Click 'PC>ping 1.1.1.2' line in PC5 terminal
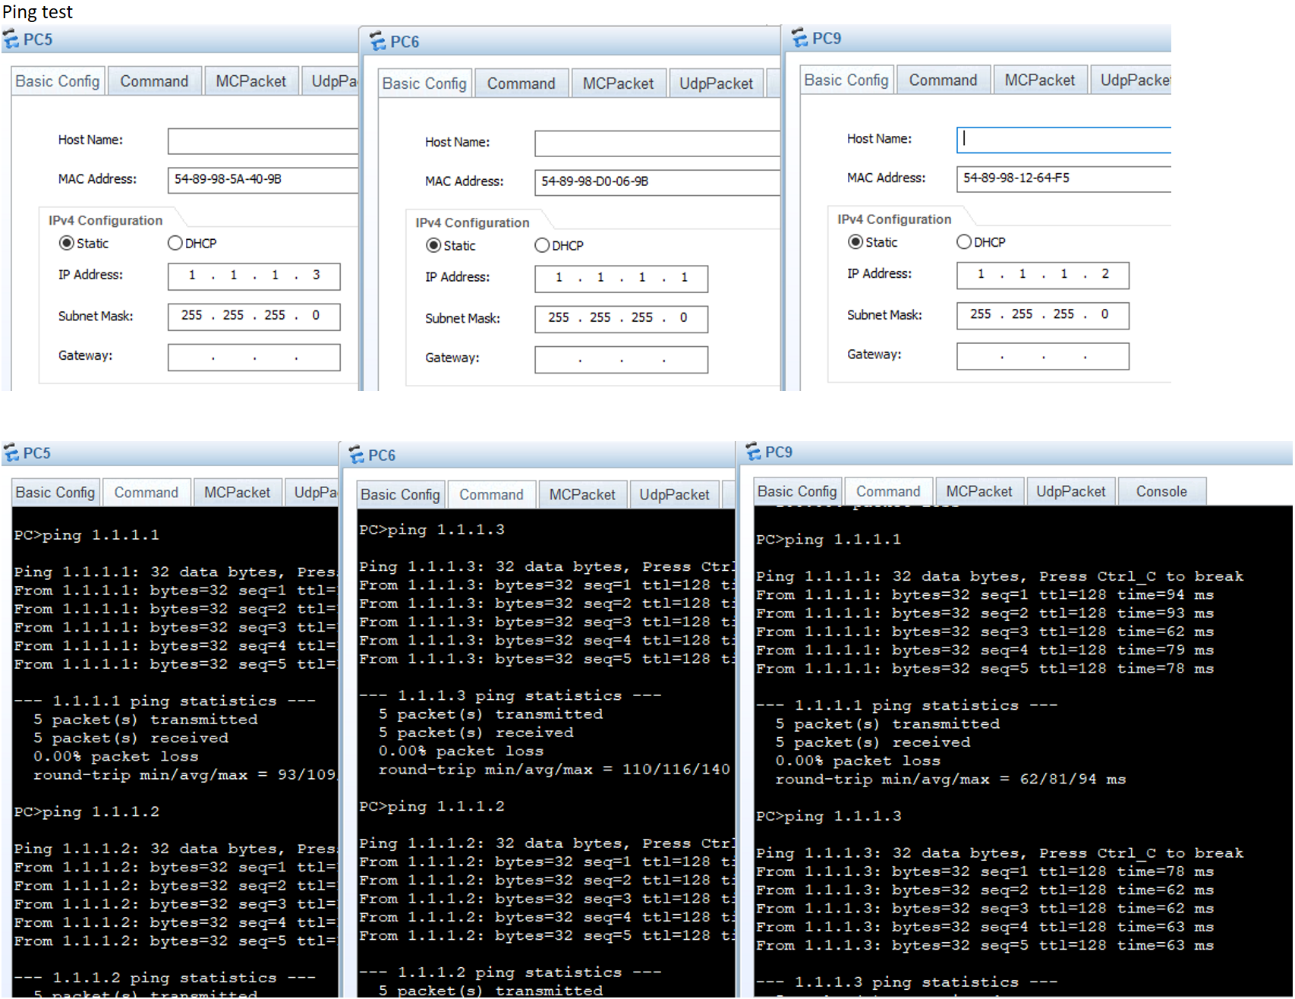Viewport: 1295px width, 999px height. pos(87,812)
